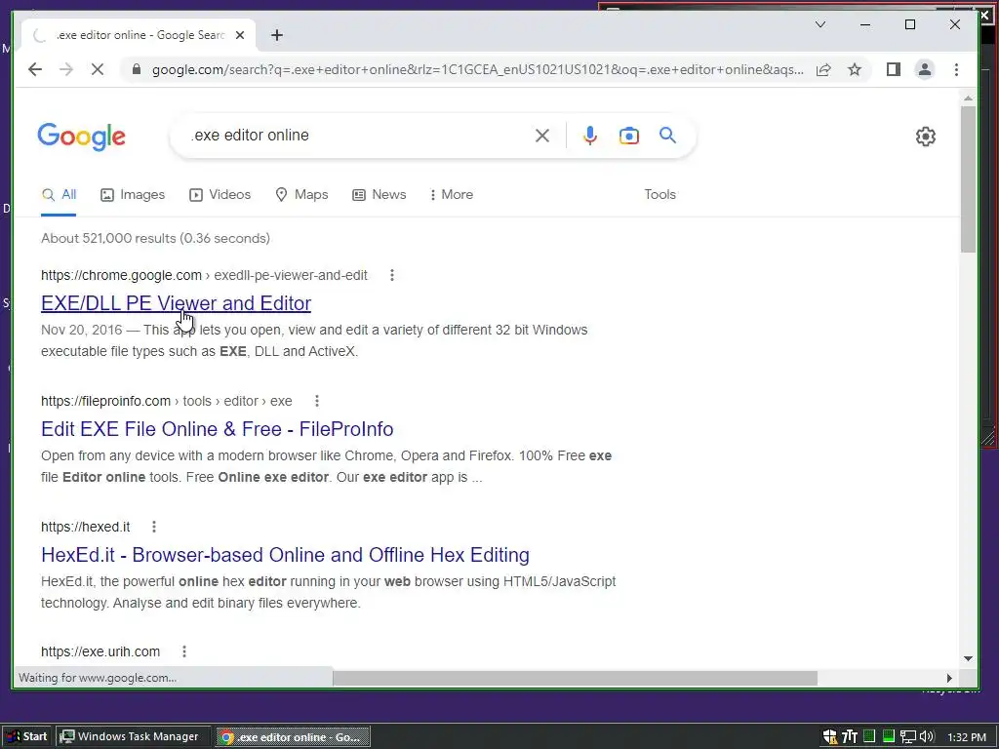Viewport: 999px width, 749px height.
Task: Click the horizontal scrollbar thumb
Action: [x=575, y=679]
